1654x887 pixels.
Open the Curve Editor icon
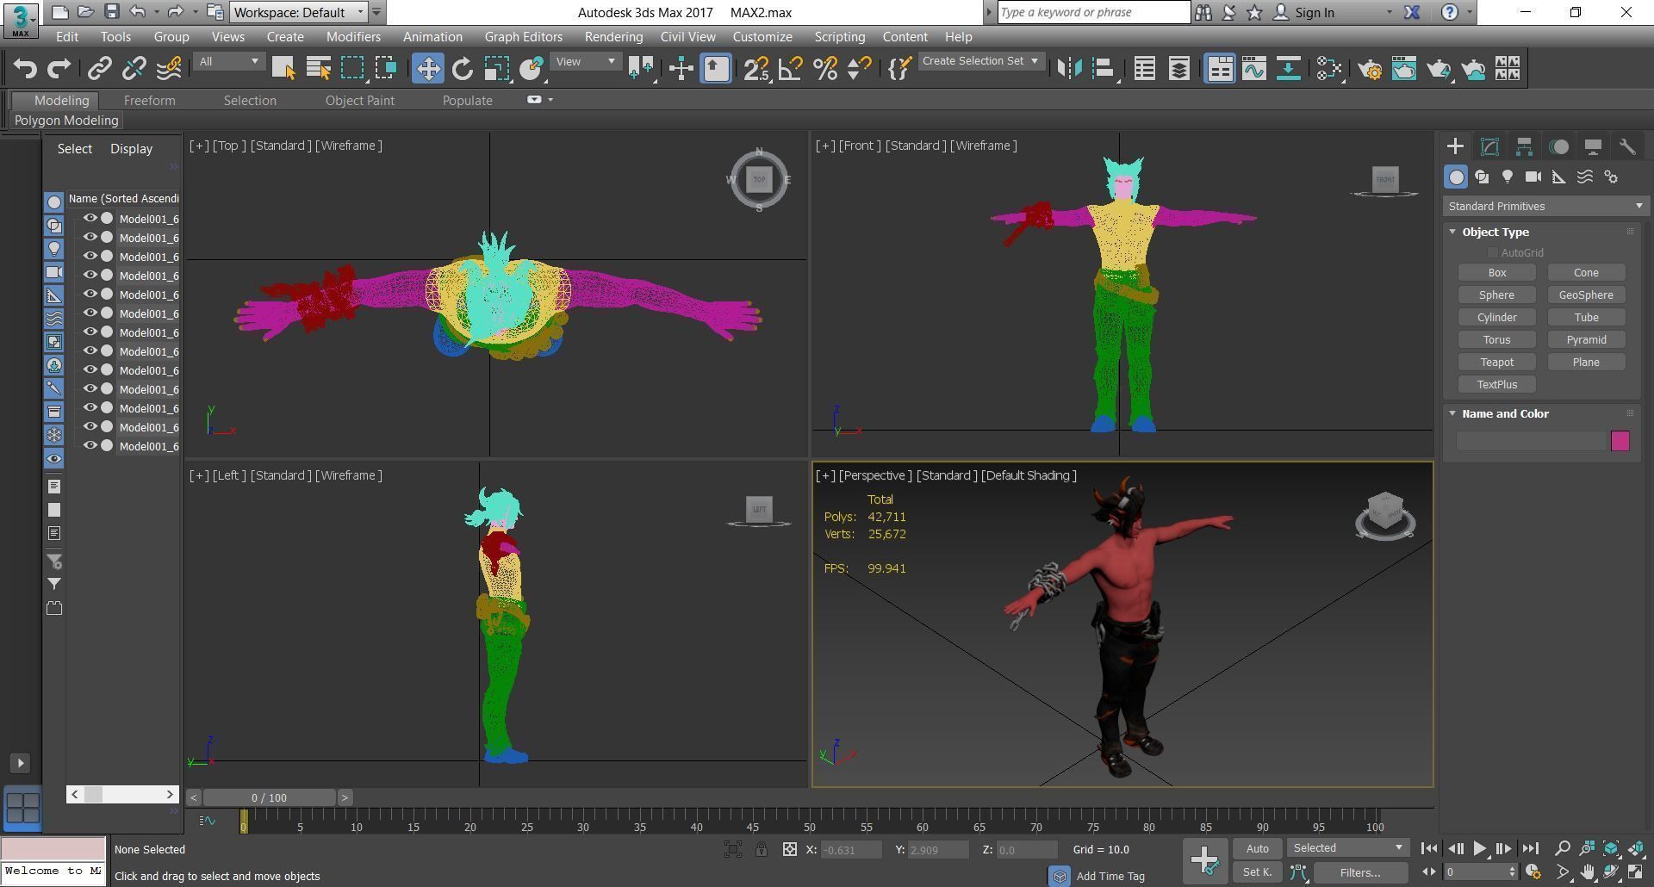pos(1253,69)
